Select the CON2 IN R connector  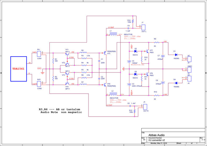point(39,83)
